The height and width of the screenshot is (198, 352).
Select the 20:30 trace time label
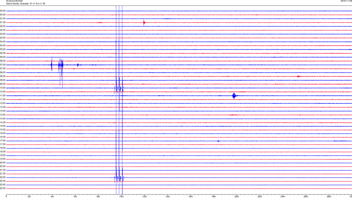[x=3, y=166]
